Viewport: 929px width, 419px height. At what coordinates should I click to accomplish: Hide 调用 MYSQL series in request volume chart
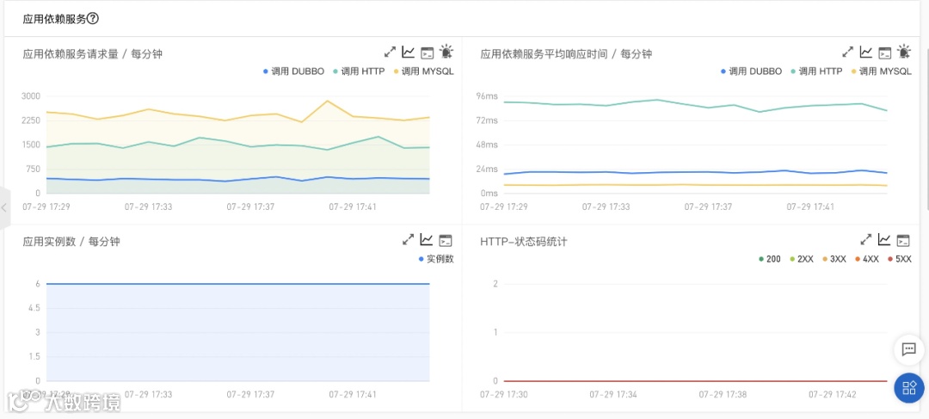pyautogui.click(x=423, y=71)
